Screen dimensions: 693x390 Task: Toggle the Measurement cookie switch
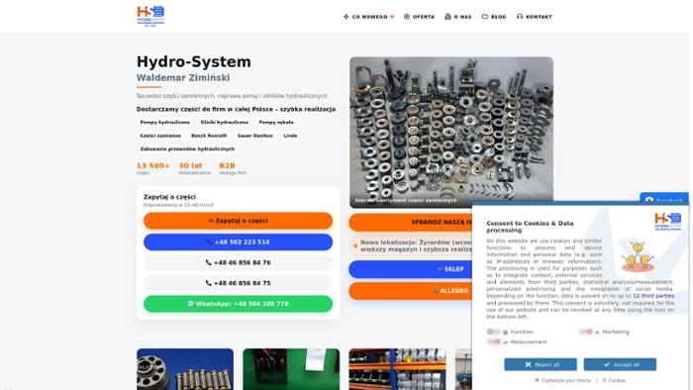(x=493, y=341)
